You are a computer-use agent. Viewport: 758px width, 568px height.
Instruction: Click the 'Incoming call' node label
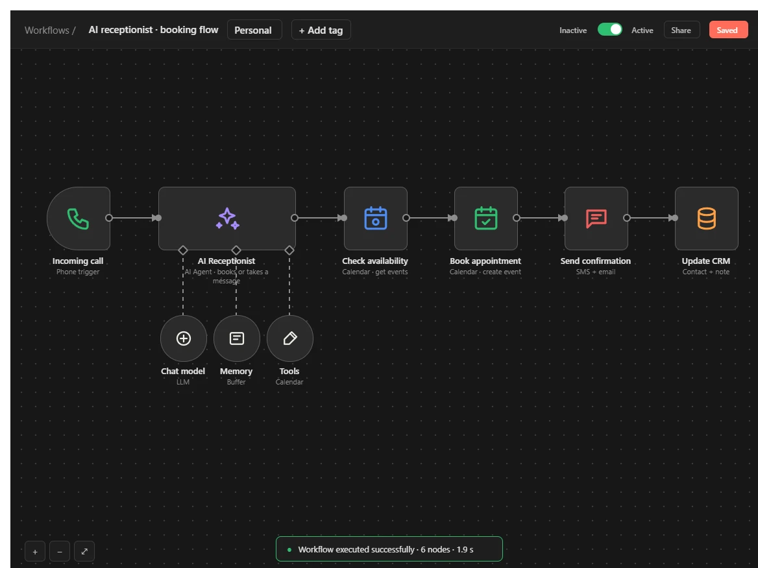point(78,261)
